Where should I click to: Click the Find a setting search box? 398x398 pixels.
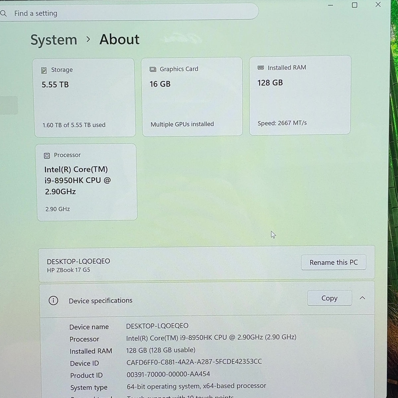click(129, 13)
